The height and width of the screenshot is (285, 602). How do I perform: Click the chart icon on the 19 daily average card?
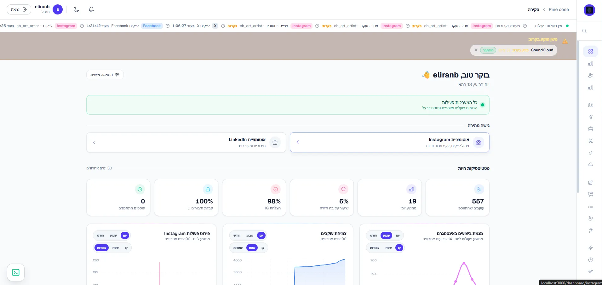[x=411, y=189]
